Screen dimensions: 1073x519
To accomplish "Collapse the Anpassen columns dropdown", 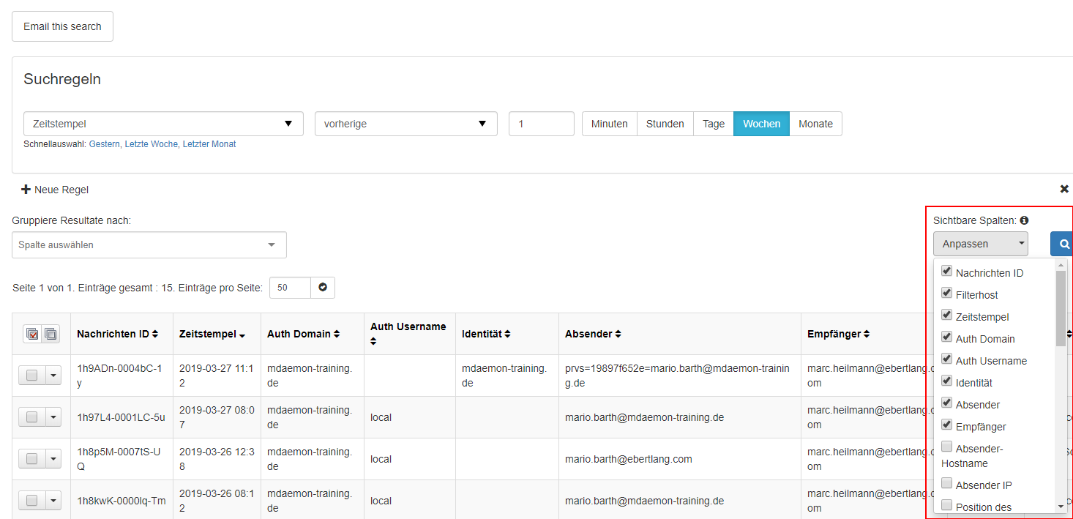I will (980, 244).
